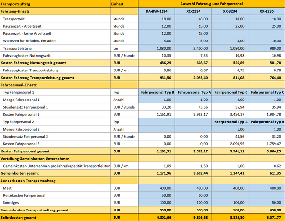Click Kosten Fahrpersonal 1 value 3.450,17
The image size is (285, 221).
[230, 114]
